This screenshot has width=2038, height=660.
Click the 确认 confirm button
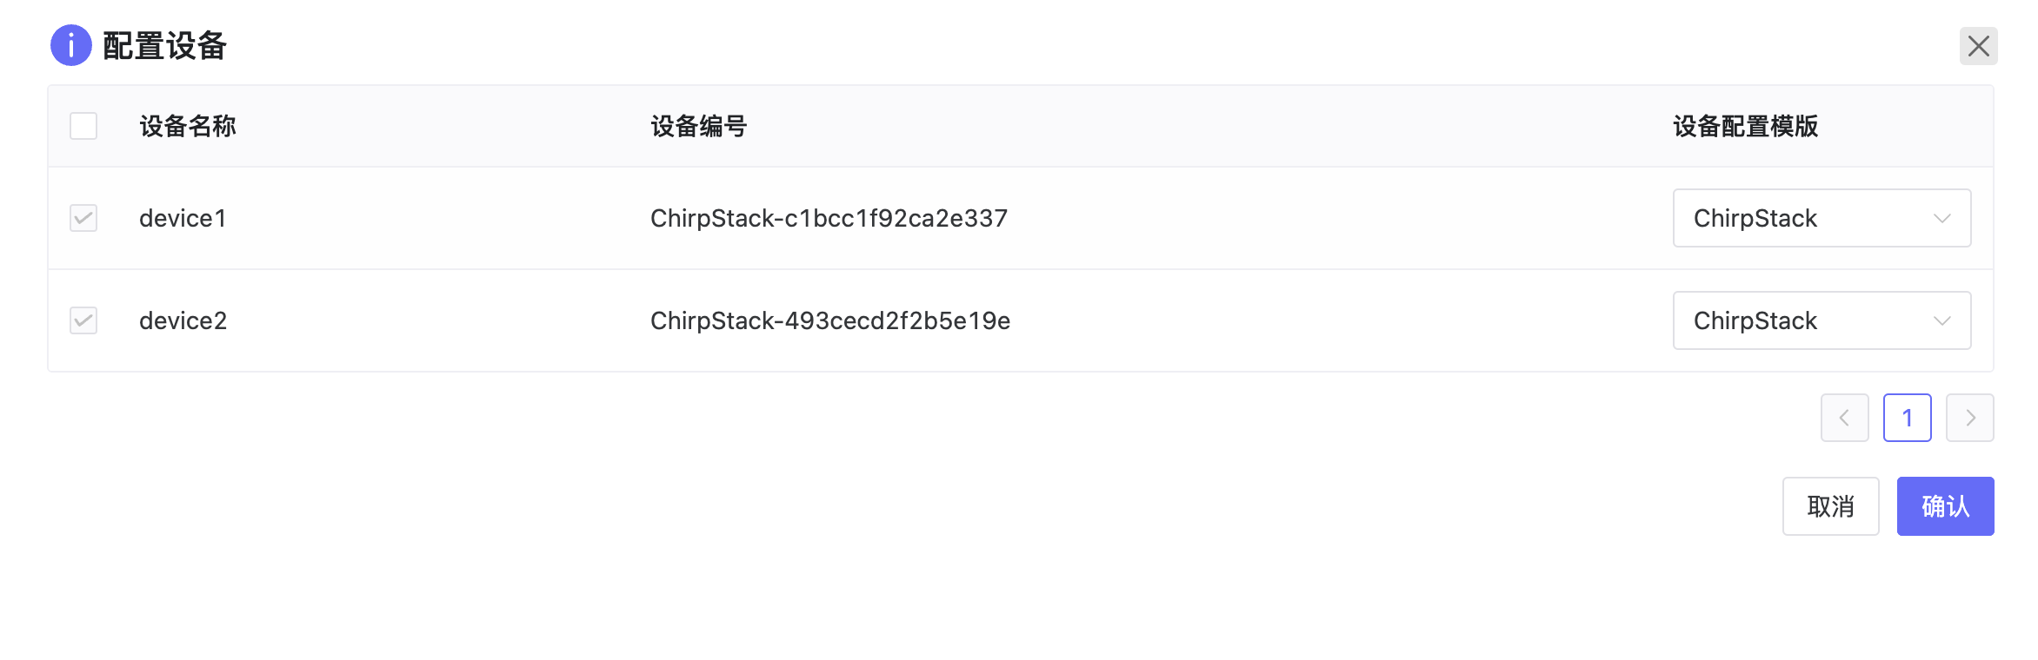pos(1945,506)
